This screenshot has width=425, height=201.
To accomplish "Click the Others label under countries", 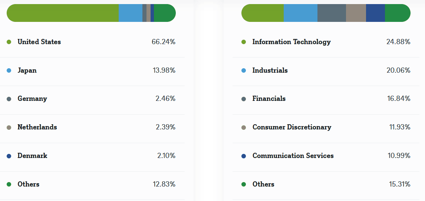I will coord(28,184).
